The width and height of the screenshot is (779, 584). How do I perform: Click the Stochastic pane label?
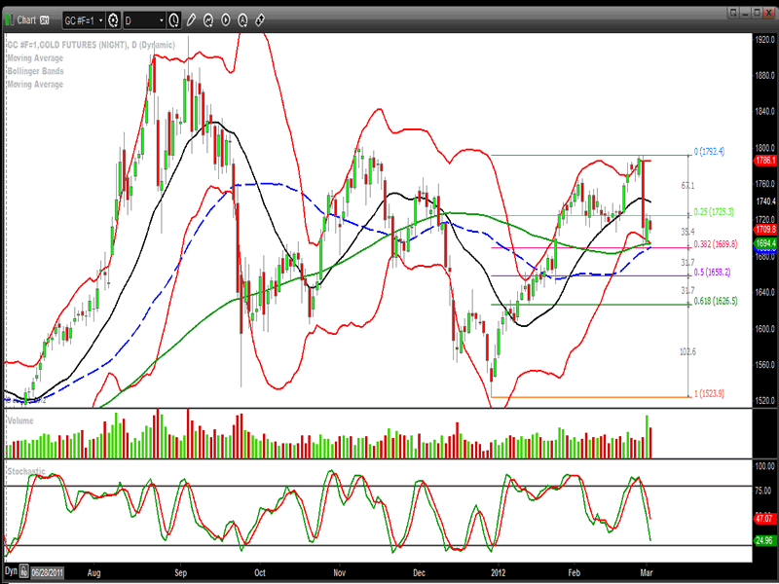click(26, 471)
